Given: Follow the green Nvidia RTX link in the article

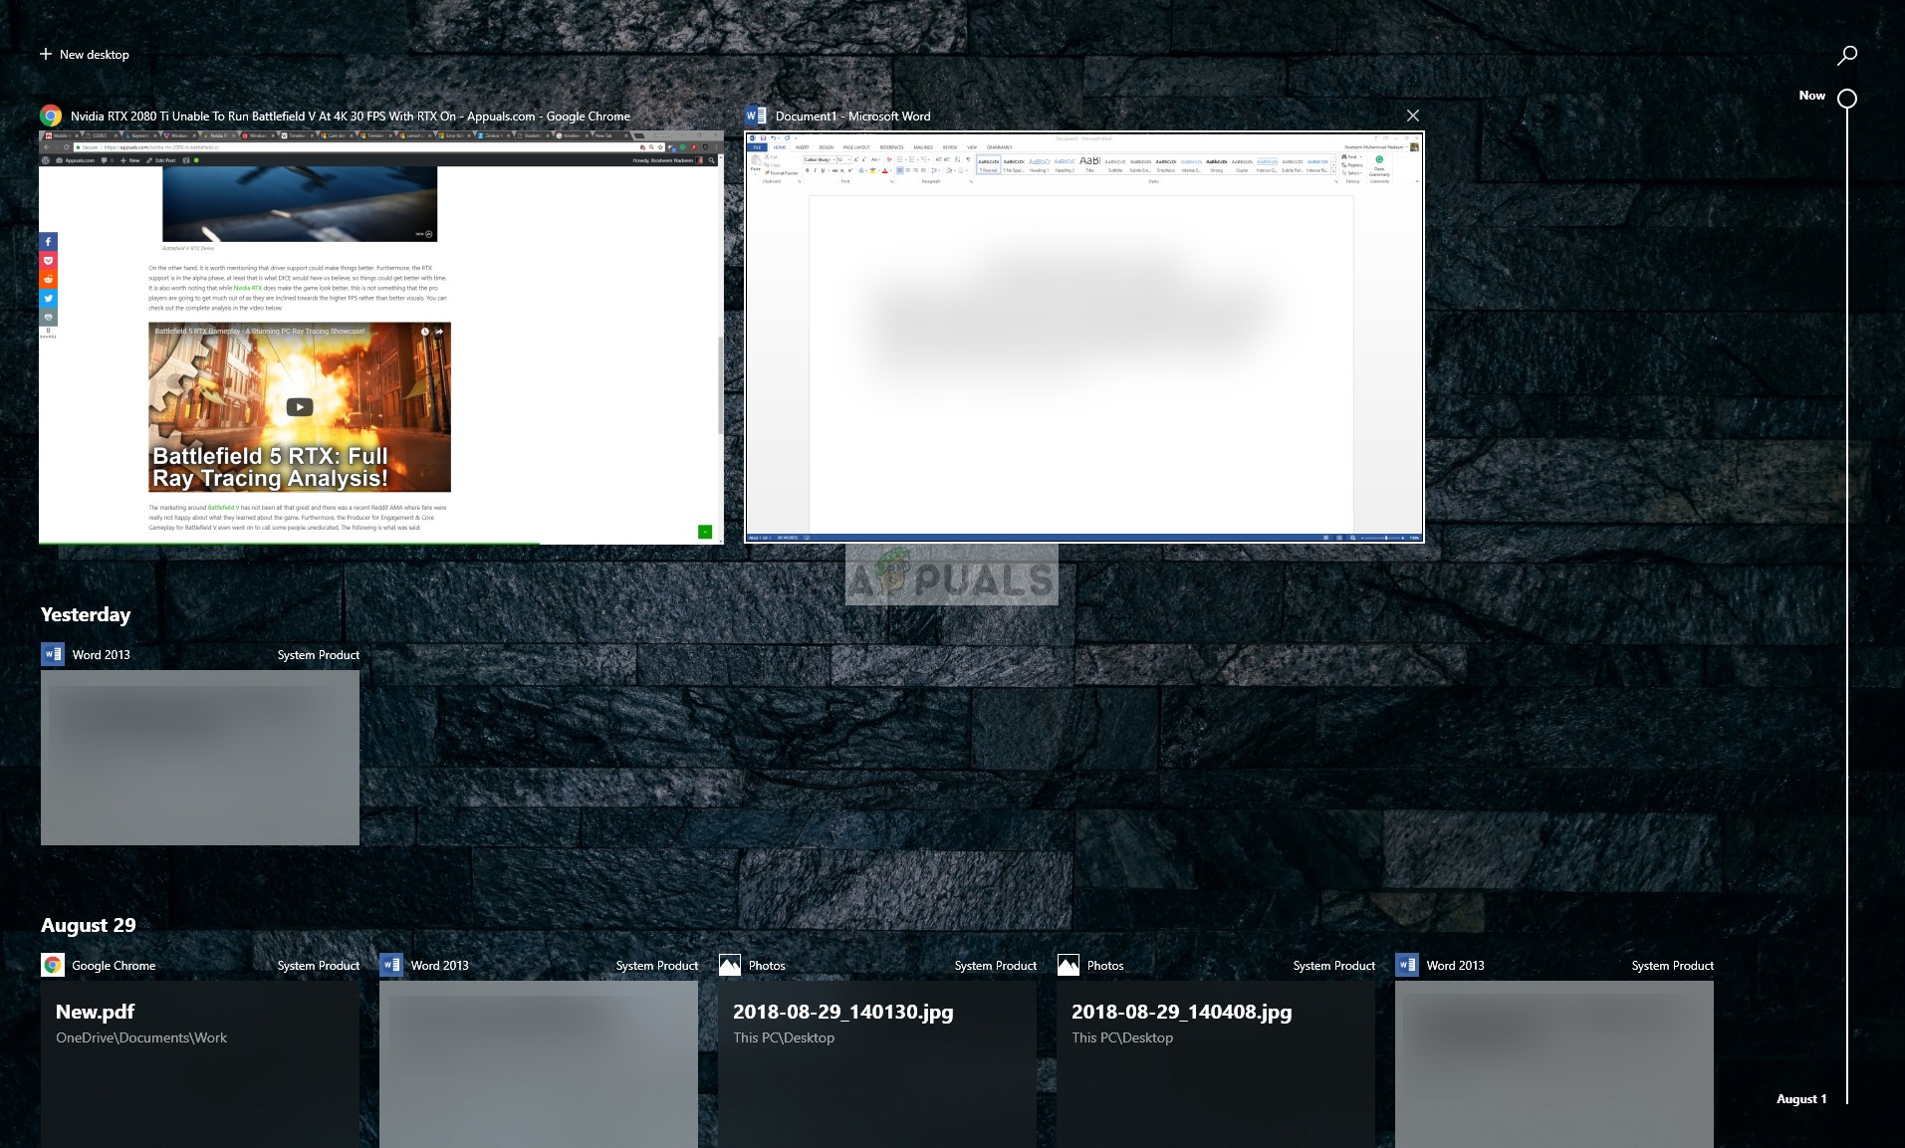Looking at the screenshot, I should [248, 288].
